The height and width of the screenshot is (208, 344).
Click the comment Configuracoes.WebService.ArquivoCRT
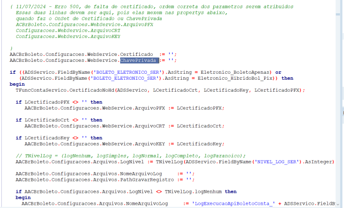[x=68, y=30]
